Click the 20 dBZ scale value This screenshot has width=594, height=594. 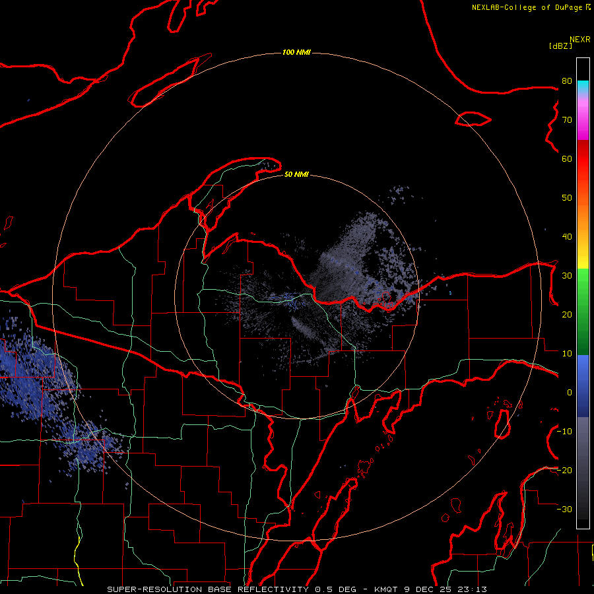click(x=567, y=315)
